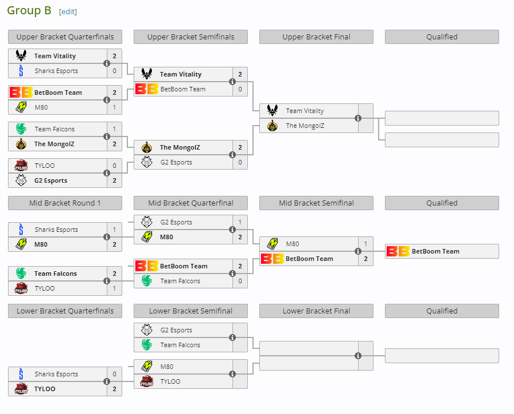
Task: Open match info for Vitality vs Sharks Esports
Action: point(107,63)
